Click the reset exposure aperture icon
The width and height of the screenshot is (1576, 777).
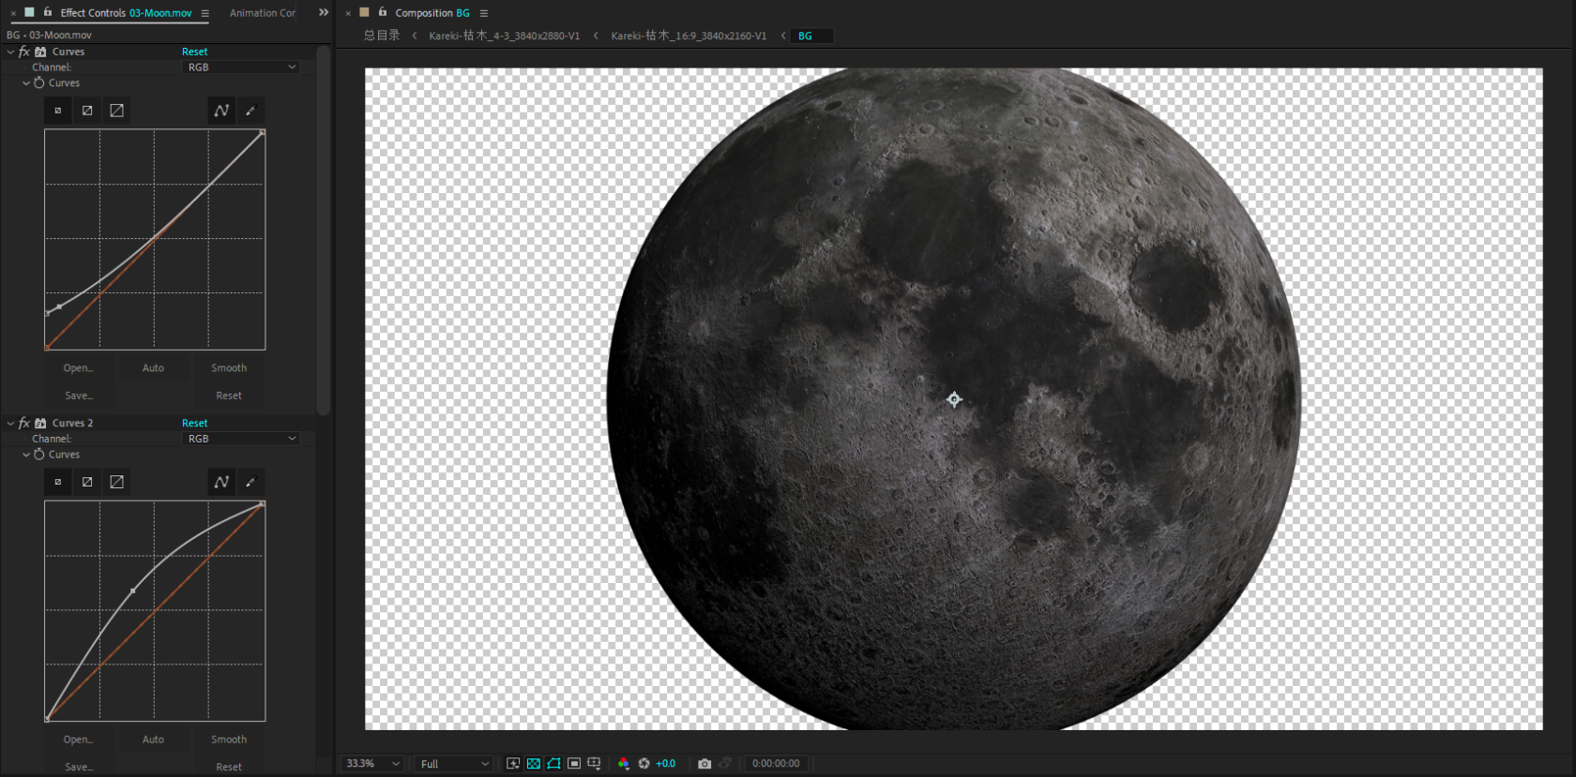(644, 764)
